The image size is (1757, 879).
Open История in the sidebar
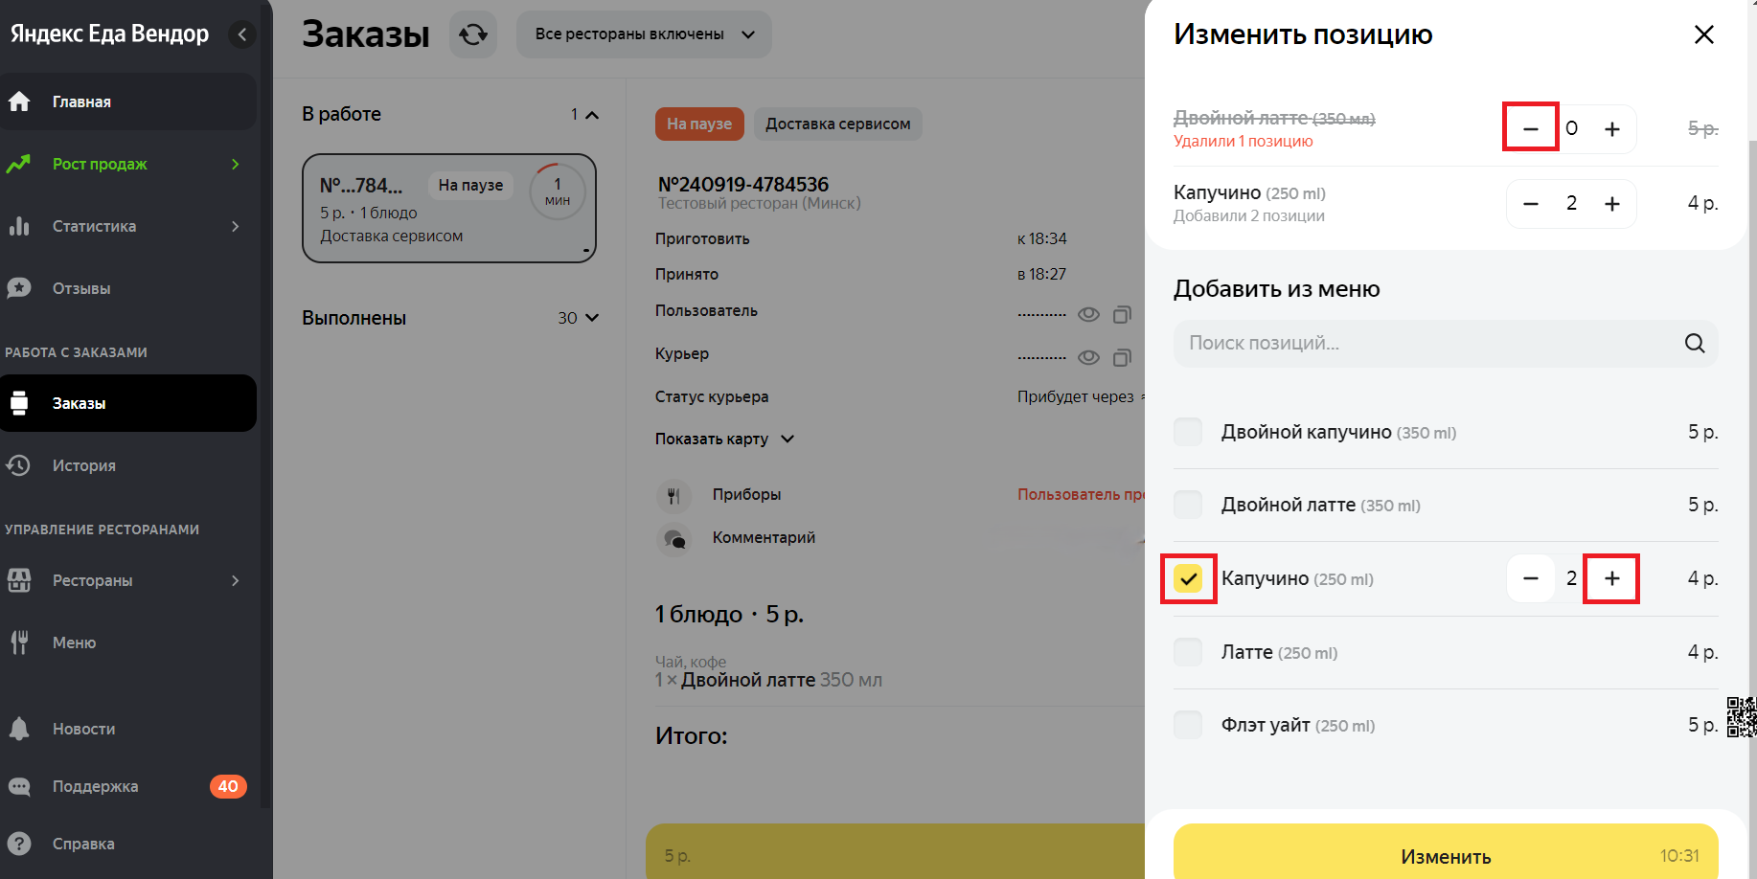click(x=128, y=465)
